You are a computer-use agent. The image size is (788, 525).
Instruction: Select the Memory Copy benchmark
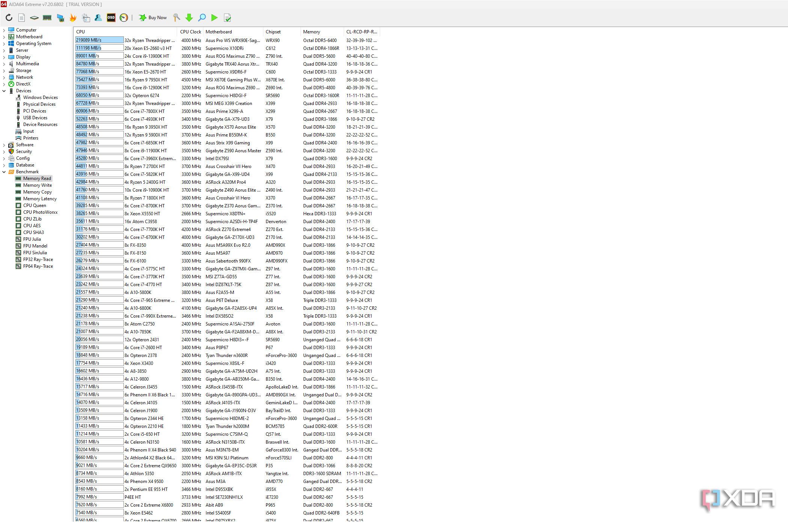coord(38,192)
